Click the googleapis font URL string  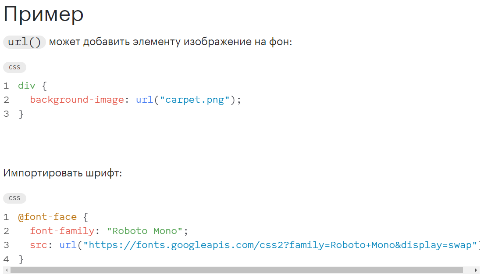coord(280,245)
